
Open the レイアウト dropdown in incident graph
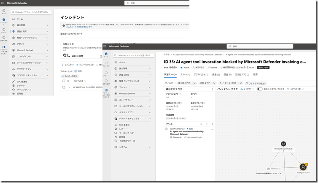click(x=247, y=89)
